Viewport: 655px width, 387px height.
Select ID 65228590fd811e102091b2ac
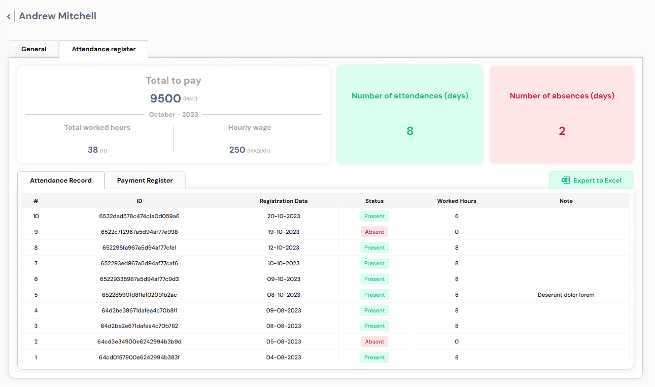click(x=140, y=295)
